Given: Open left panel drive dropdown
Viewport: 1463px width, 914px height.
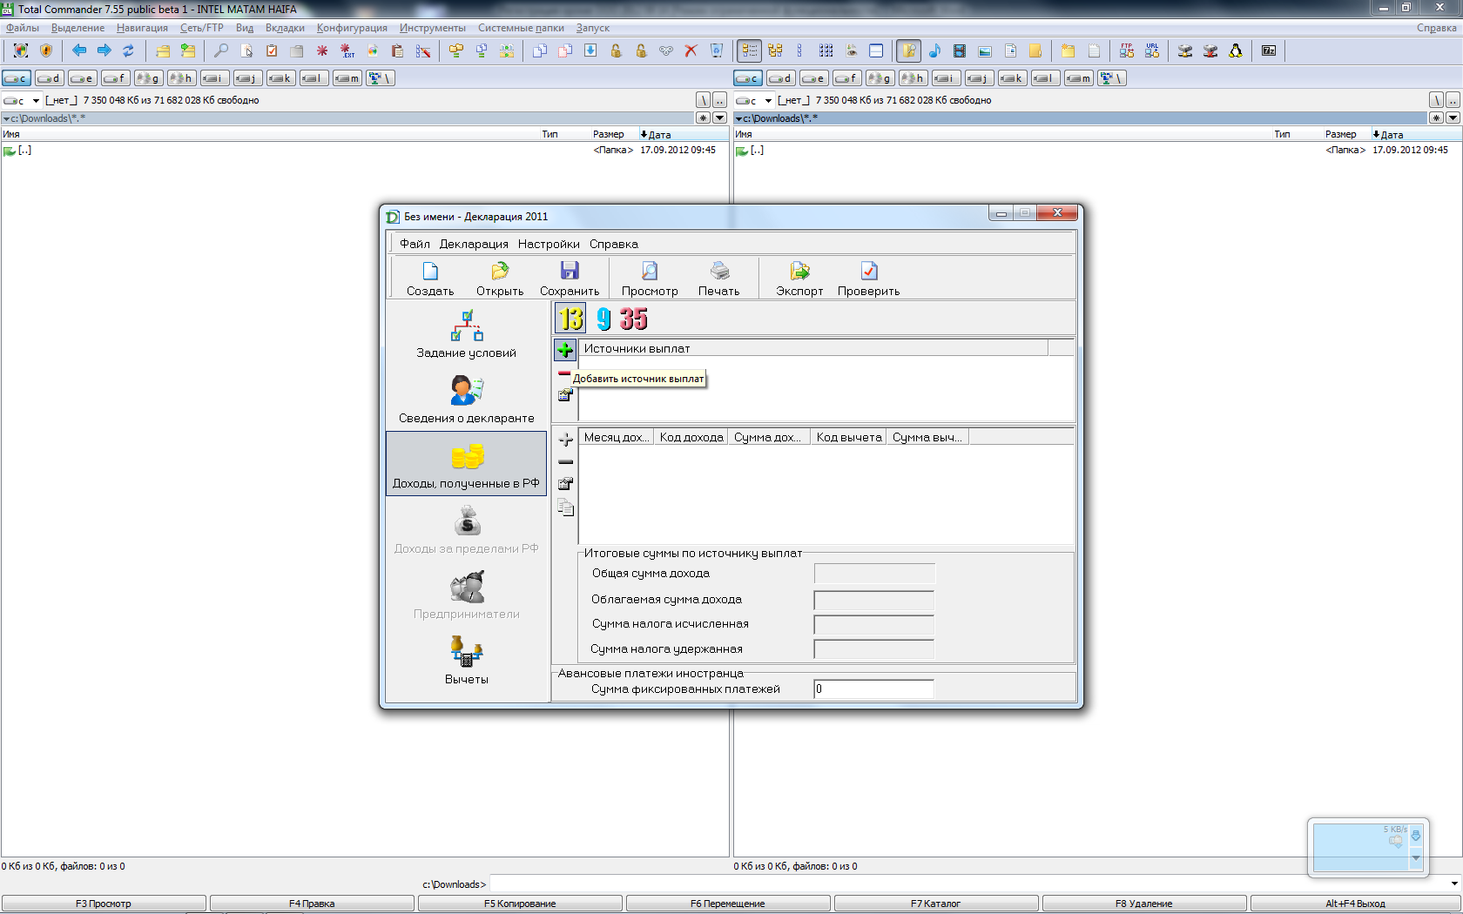Looking at the screenshot, I should click(x=36, y=100).
